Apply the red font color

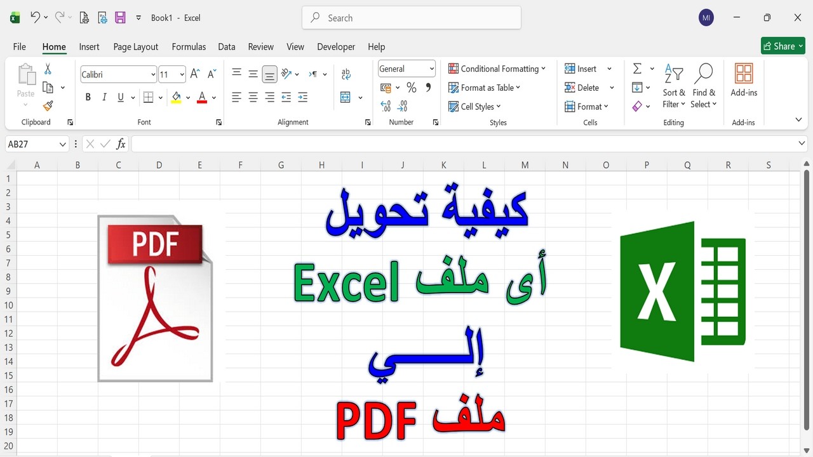(202, 97)
